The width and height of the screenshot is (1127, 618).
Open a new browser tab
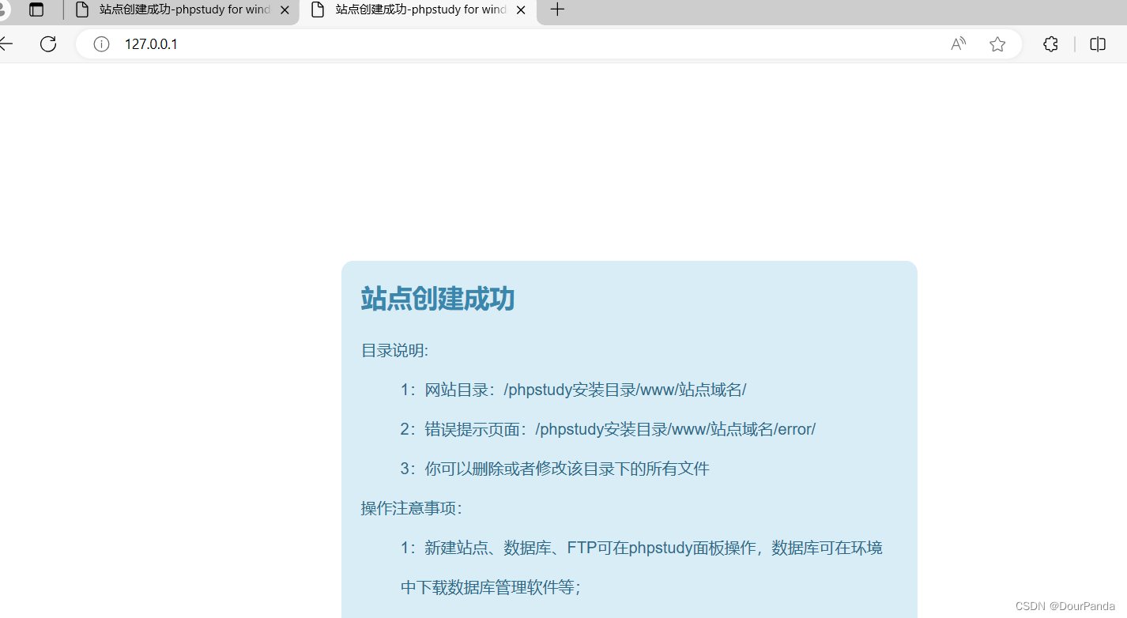557,10
